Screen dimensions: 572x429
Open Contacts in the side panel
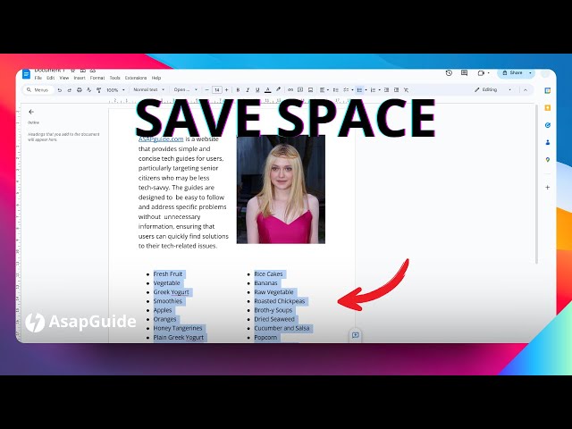click(x=547, y=142)
